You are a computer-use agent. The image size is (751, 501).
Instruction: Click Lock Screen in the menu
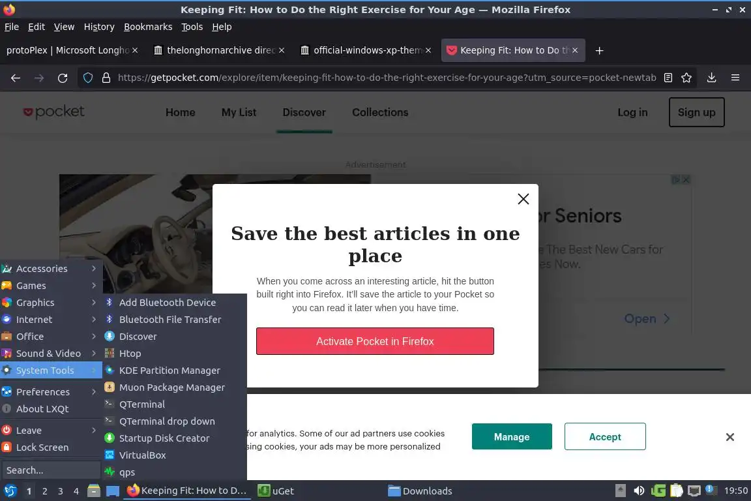point(51,448)
